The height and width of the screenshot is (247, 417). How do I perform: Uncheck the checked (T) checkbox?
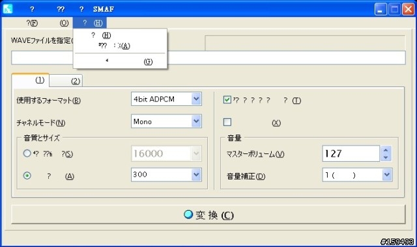click(x=227, y=99)
